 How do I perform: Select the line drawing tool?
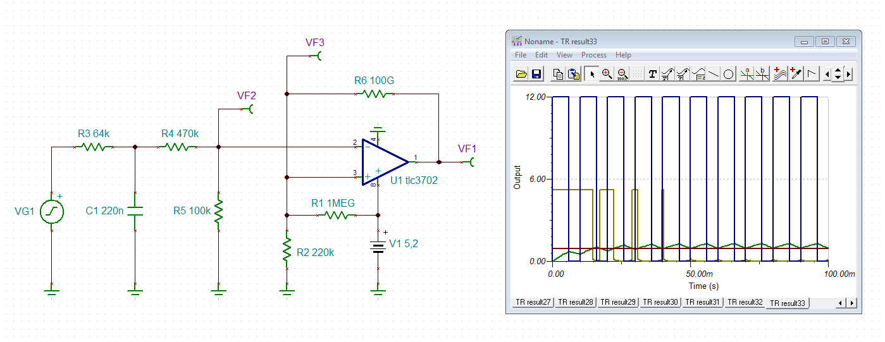(x=714, y=74)
